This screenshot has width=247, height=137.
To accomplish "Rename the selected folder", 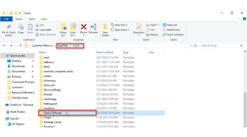I will point(93,29).
